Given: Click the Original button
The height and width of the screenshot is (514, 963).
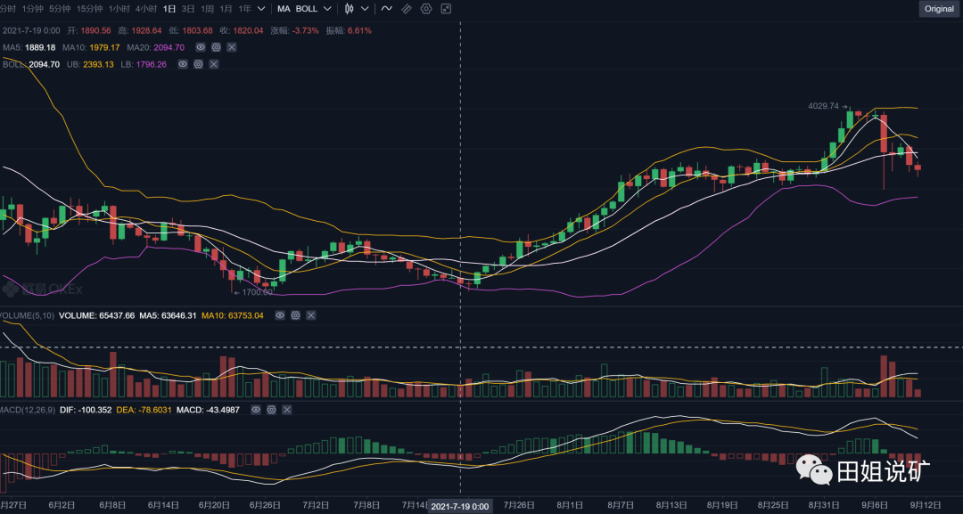Looking at the screenshot, I should [x=939, y=9].
